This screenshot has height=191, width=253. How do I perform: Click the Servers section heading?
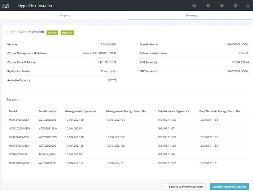12,100
